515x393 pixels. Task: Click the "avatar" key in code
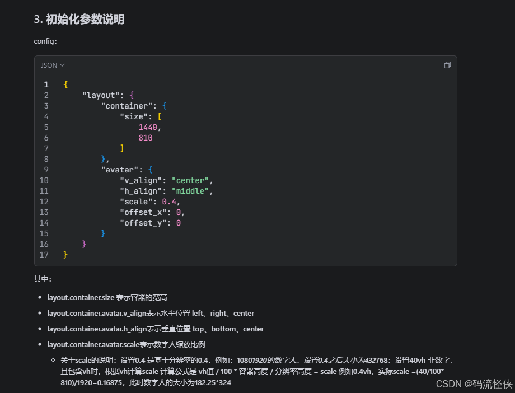coord(120,170)
